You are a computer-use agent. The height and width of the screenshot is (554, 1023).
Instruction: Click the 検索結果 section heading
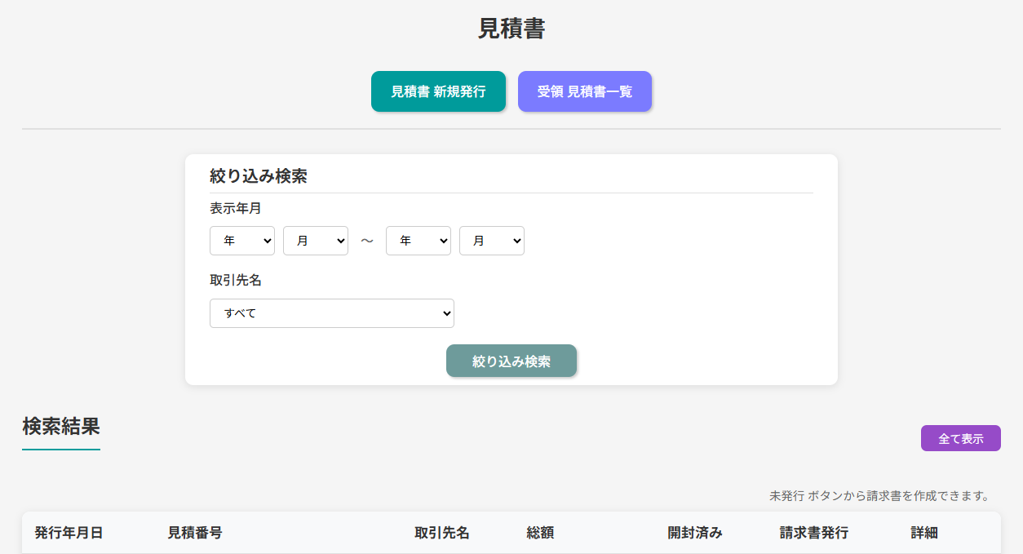61,426
